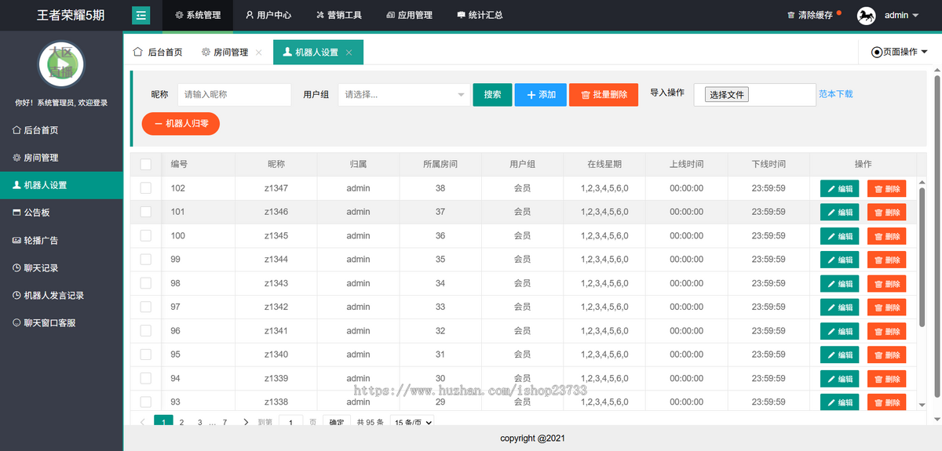Image resolution: width=942 pixels, height=451 pixels.
Task: Open the 用户中心 top menu
Action: click(268, 15)
